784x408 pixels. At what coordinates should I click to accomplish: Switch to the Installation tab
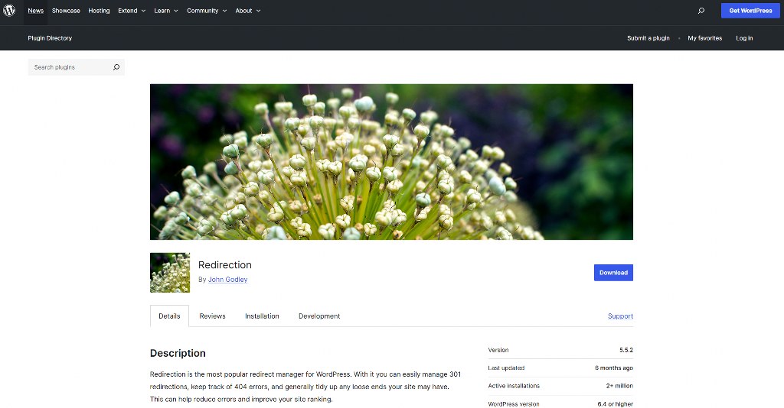click(x=262, y=316)
